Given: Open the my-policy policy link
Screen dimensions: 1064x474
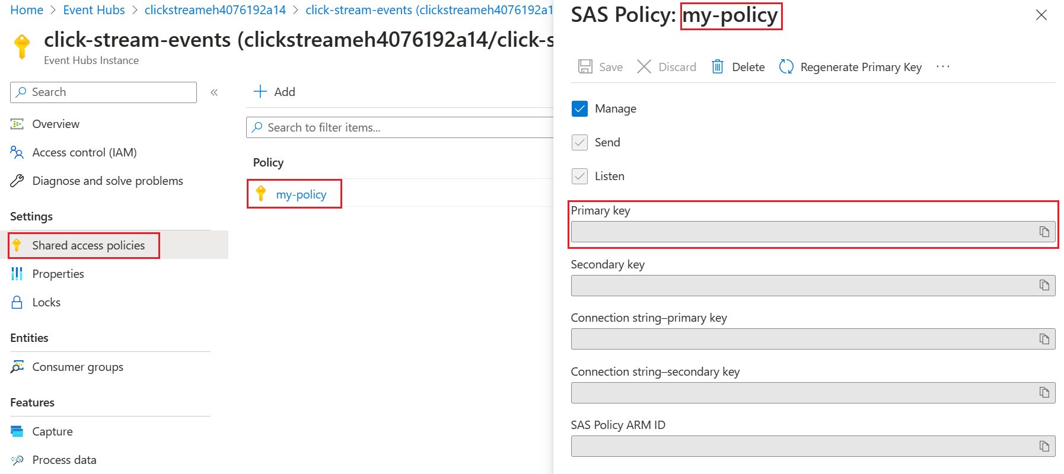Looking at the screenshot, I should click(x=301, y=194).
